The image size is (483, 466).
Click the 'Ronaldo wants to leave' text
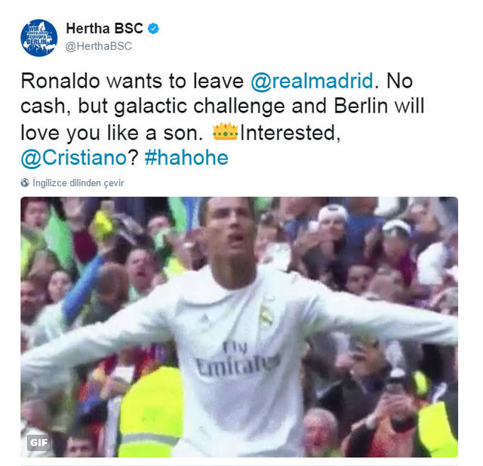(x=132, y=81)
